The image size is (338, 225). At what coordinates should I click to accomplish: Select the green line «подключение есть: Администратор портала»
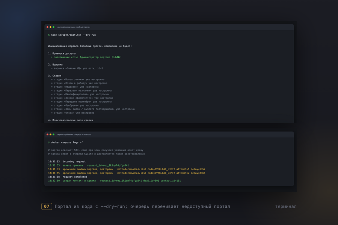pos(86,57)
